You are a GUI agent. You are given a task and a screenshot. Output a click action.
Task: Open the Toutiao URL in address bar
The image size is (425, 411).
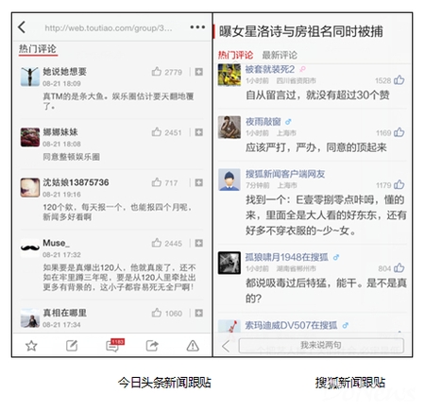click(109, 28)
